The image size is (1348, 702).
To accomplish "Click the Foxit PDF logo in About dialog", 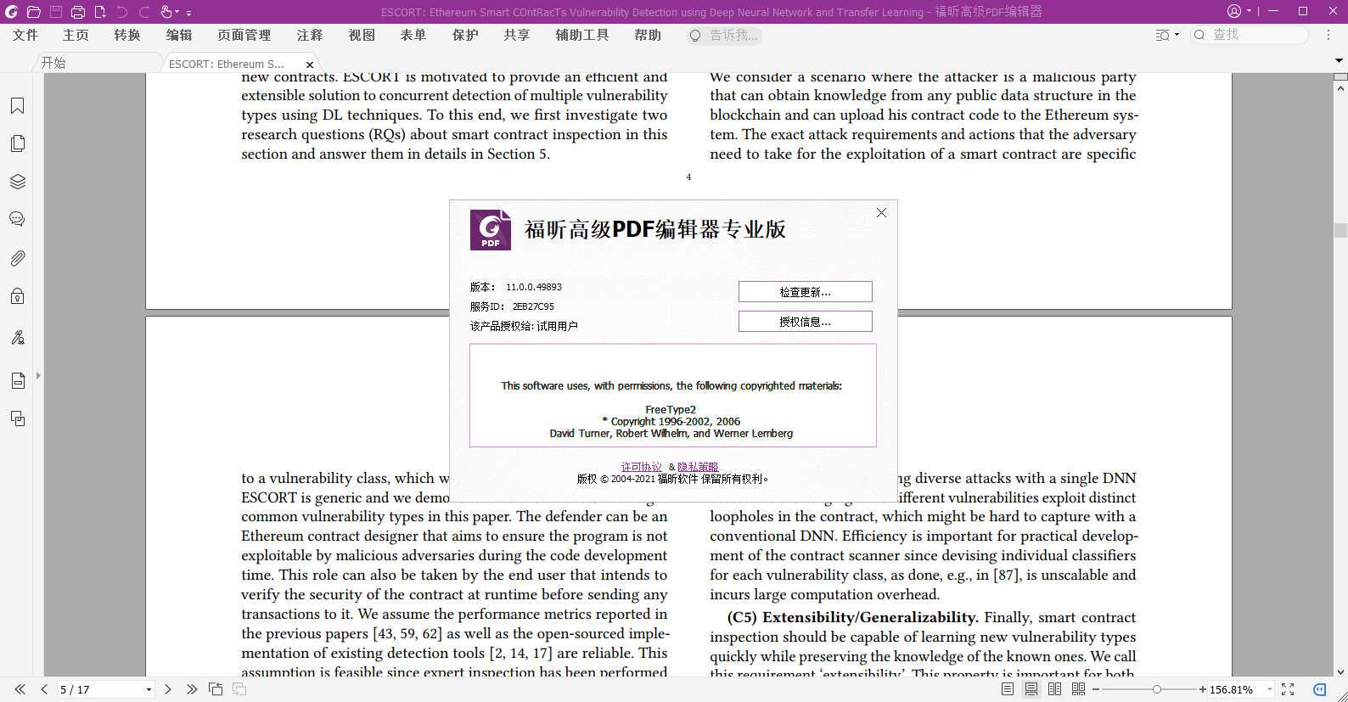I will (x=491, y=230).
